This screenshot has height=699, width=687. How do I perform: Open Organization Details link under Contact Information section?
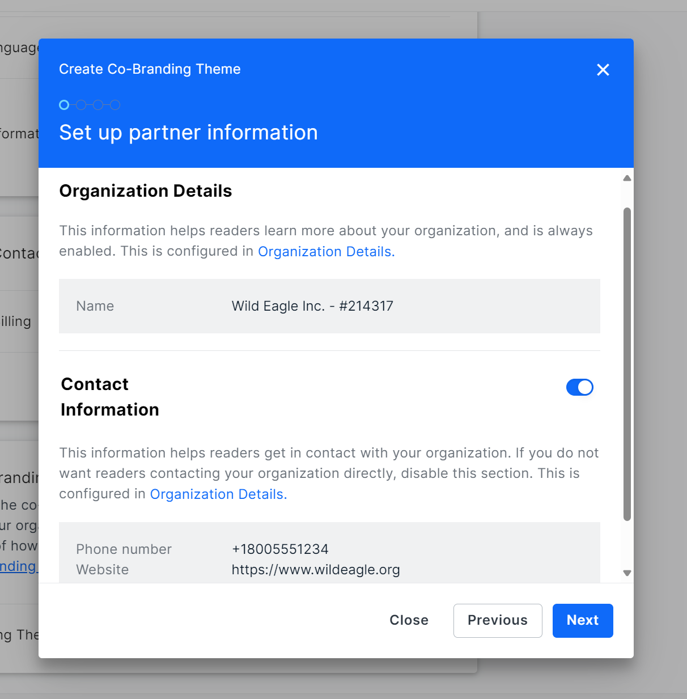coord(218,494)
